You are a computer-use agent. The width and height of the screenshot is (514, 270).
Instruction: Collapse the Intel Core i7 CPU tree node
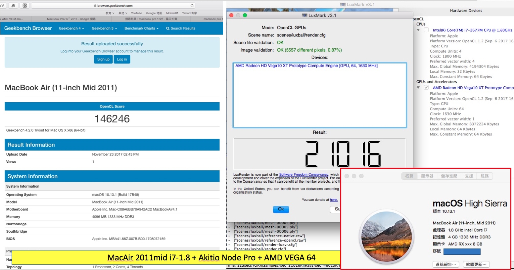[x=418, y=30]
